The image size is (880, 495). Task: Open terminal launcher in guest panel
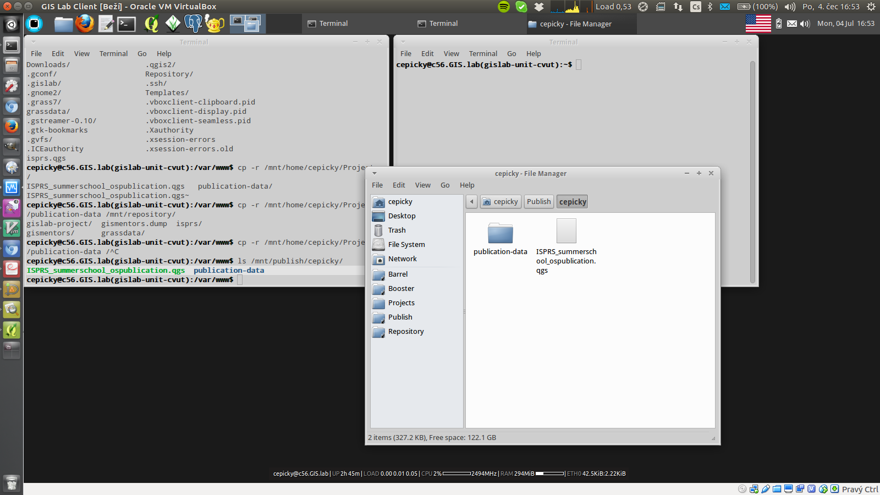tap(127, 24)
